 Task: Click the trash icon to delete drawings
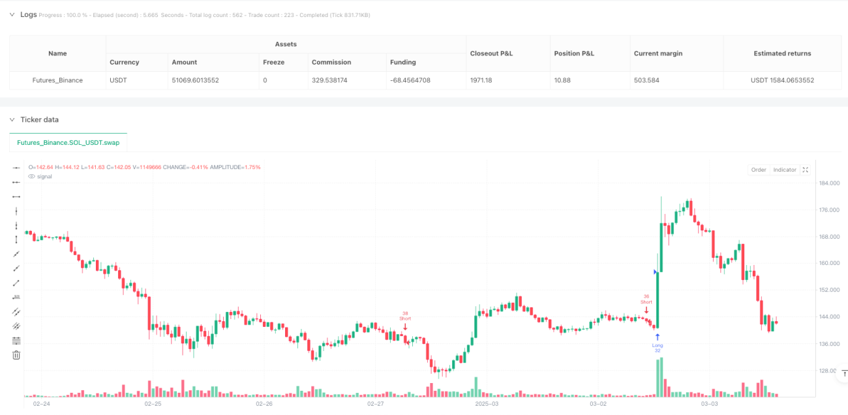click(x=16, y=355)
